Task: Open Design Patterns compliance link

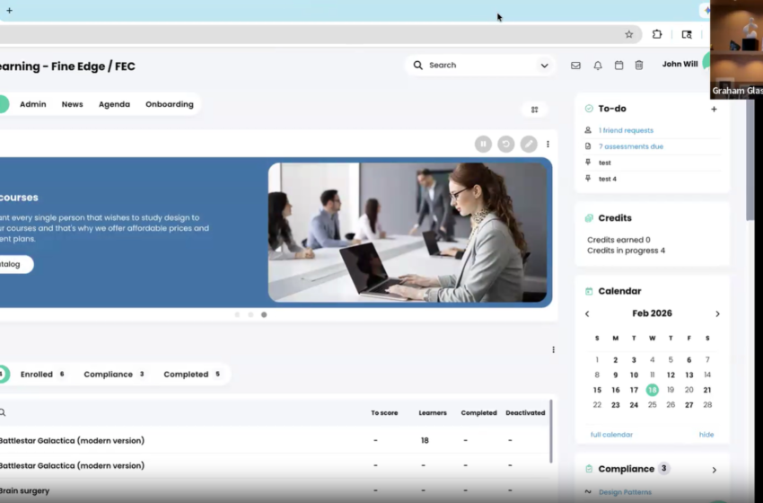Action: pos(625,492)
